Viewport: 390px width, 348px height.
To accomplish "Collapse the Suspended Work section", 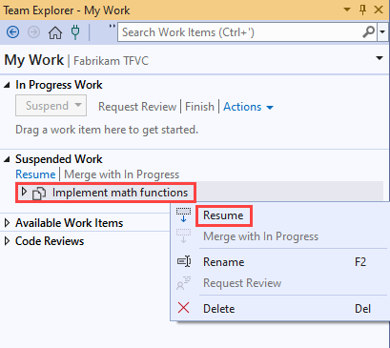I will [x=7, y=159].
